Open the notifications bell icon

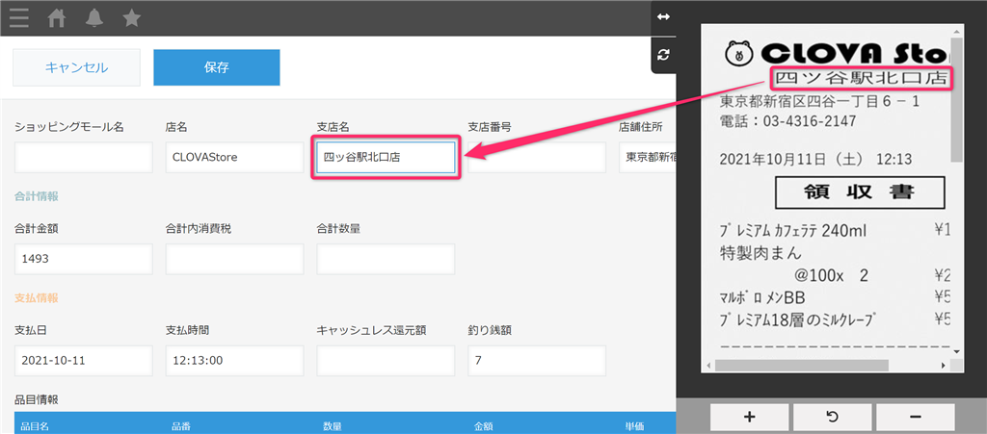(x=94, y=19)
